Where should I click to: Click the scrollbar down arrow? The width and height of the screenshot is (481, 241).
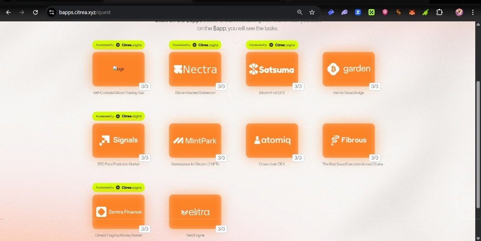click(x=478, y=238)
